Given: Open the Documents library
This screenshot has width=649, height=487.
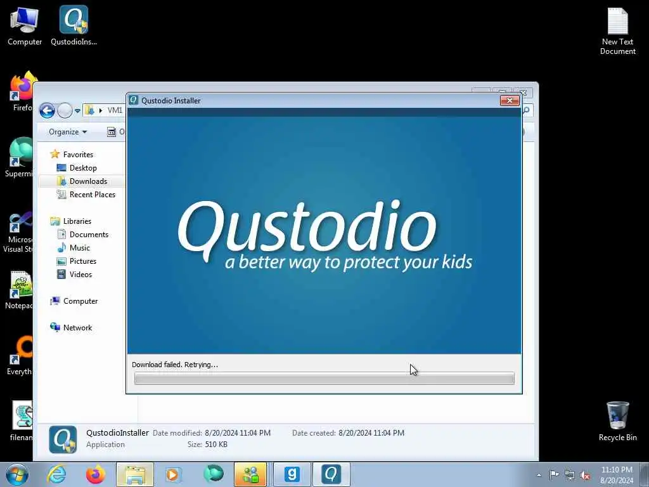Looking at the screenshot, I should point(89,235).
